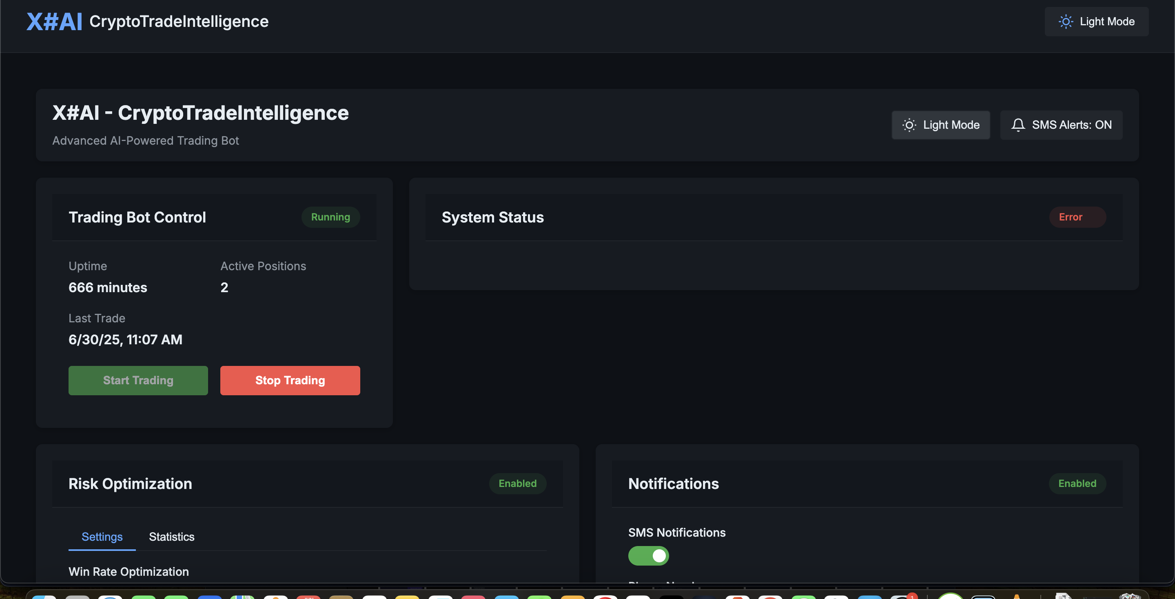Click the CryptoTradeIntelligence header title link

(179, 22)
